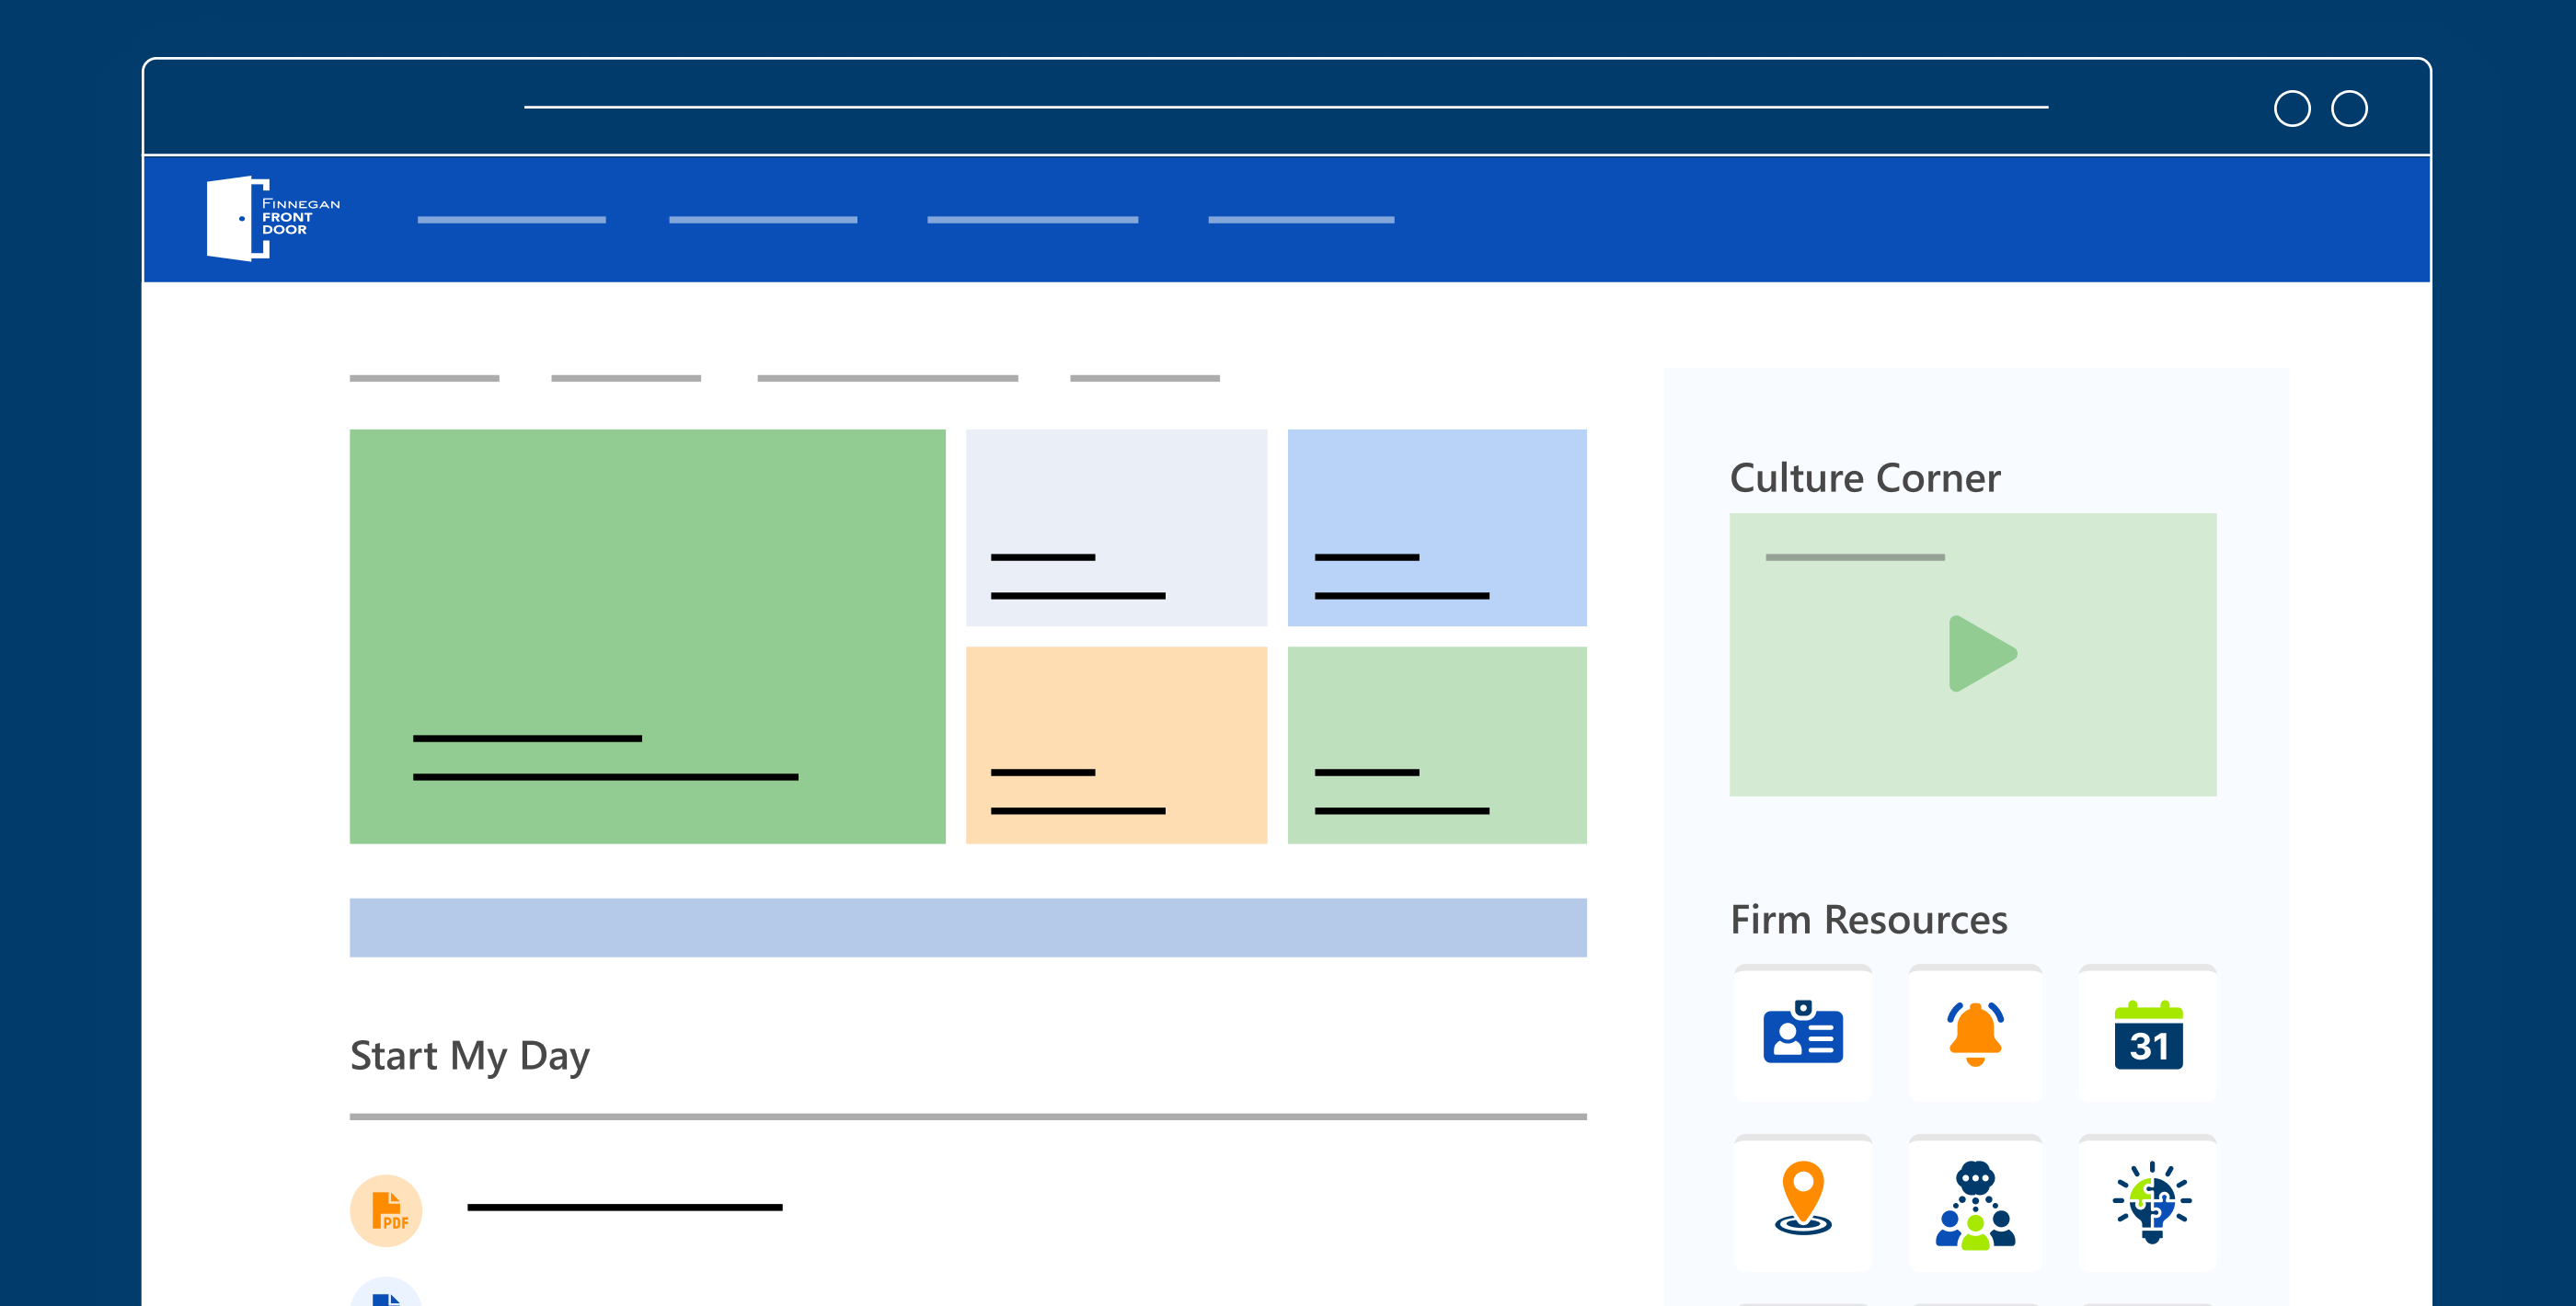This screenshot has width=2576, height=1306.
Task: Open the orange PDF file icon
Action: 386,1210
